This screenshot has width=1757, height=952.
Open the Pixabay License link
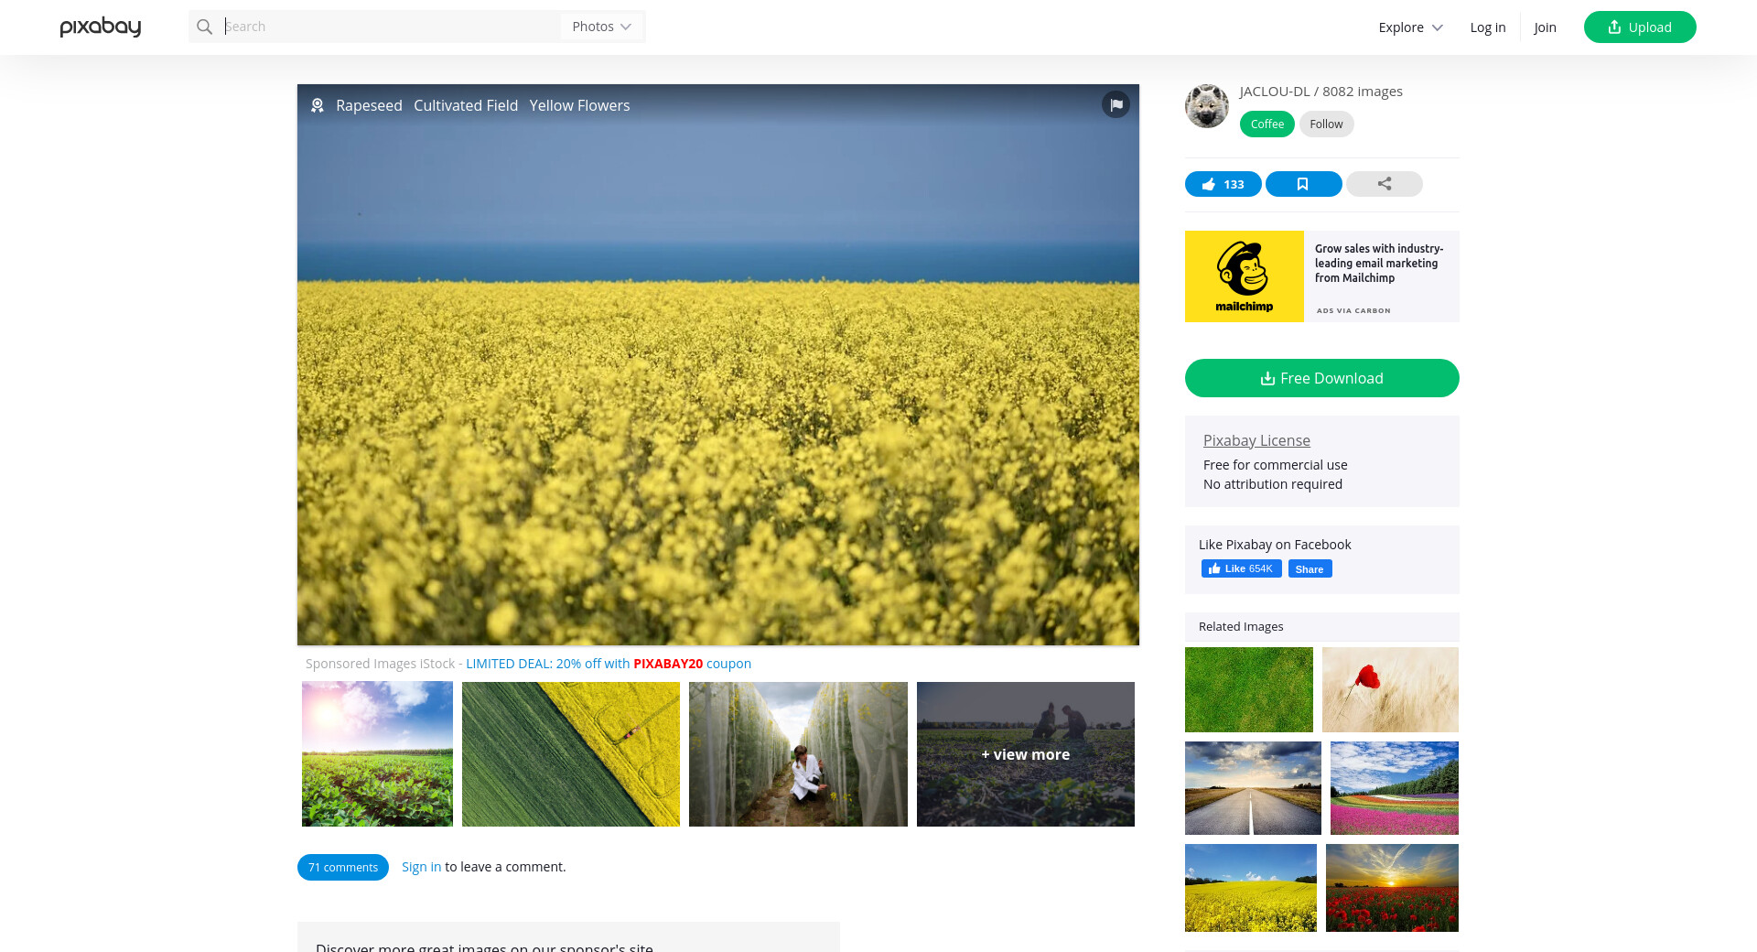coord(1256,440)
